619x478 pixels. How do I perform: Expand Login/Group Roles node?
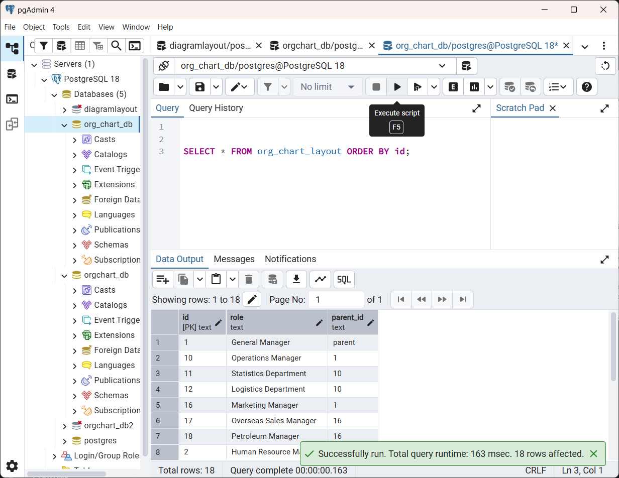[54, 456]
